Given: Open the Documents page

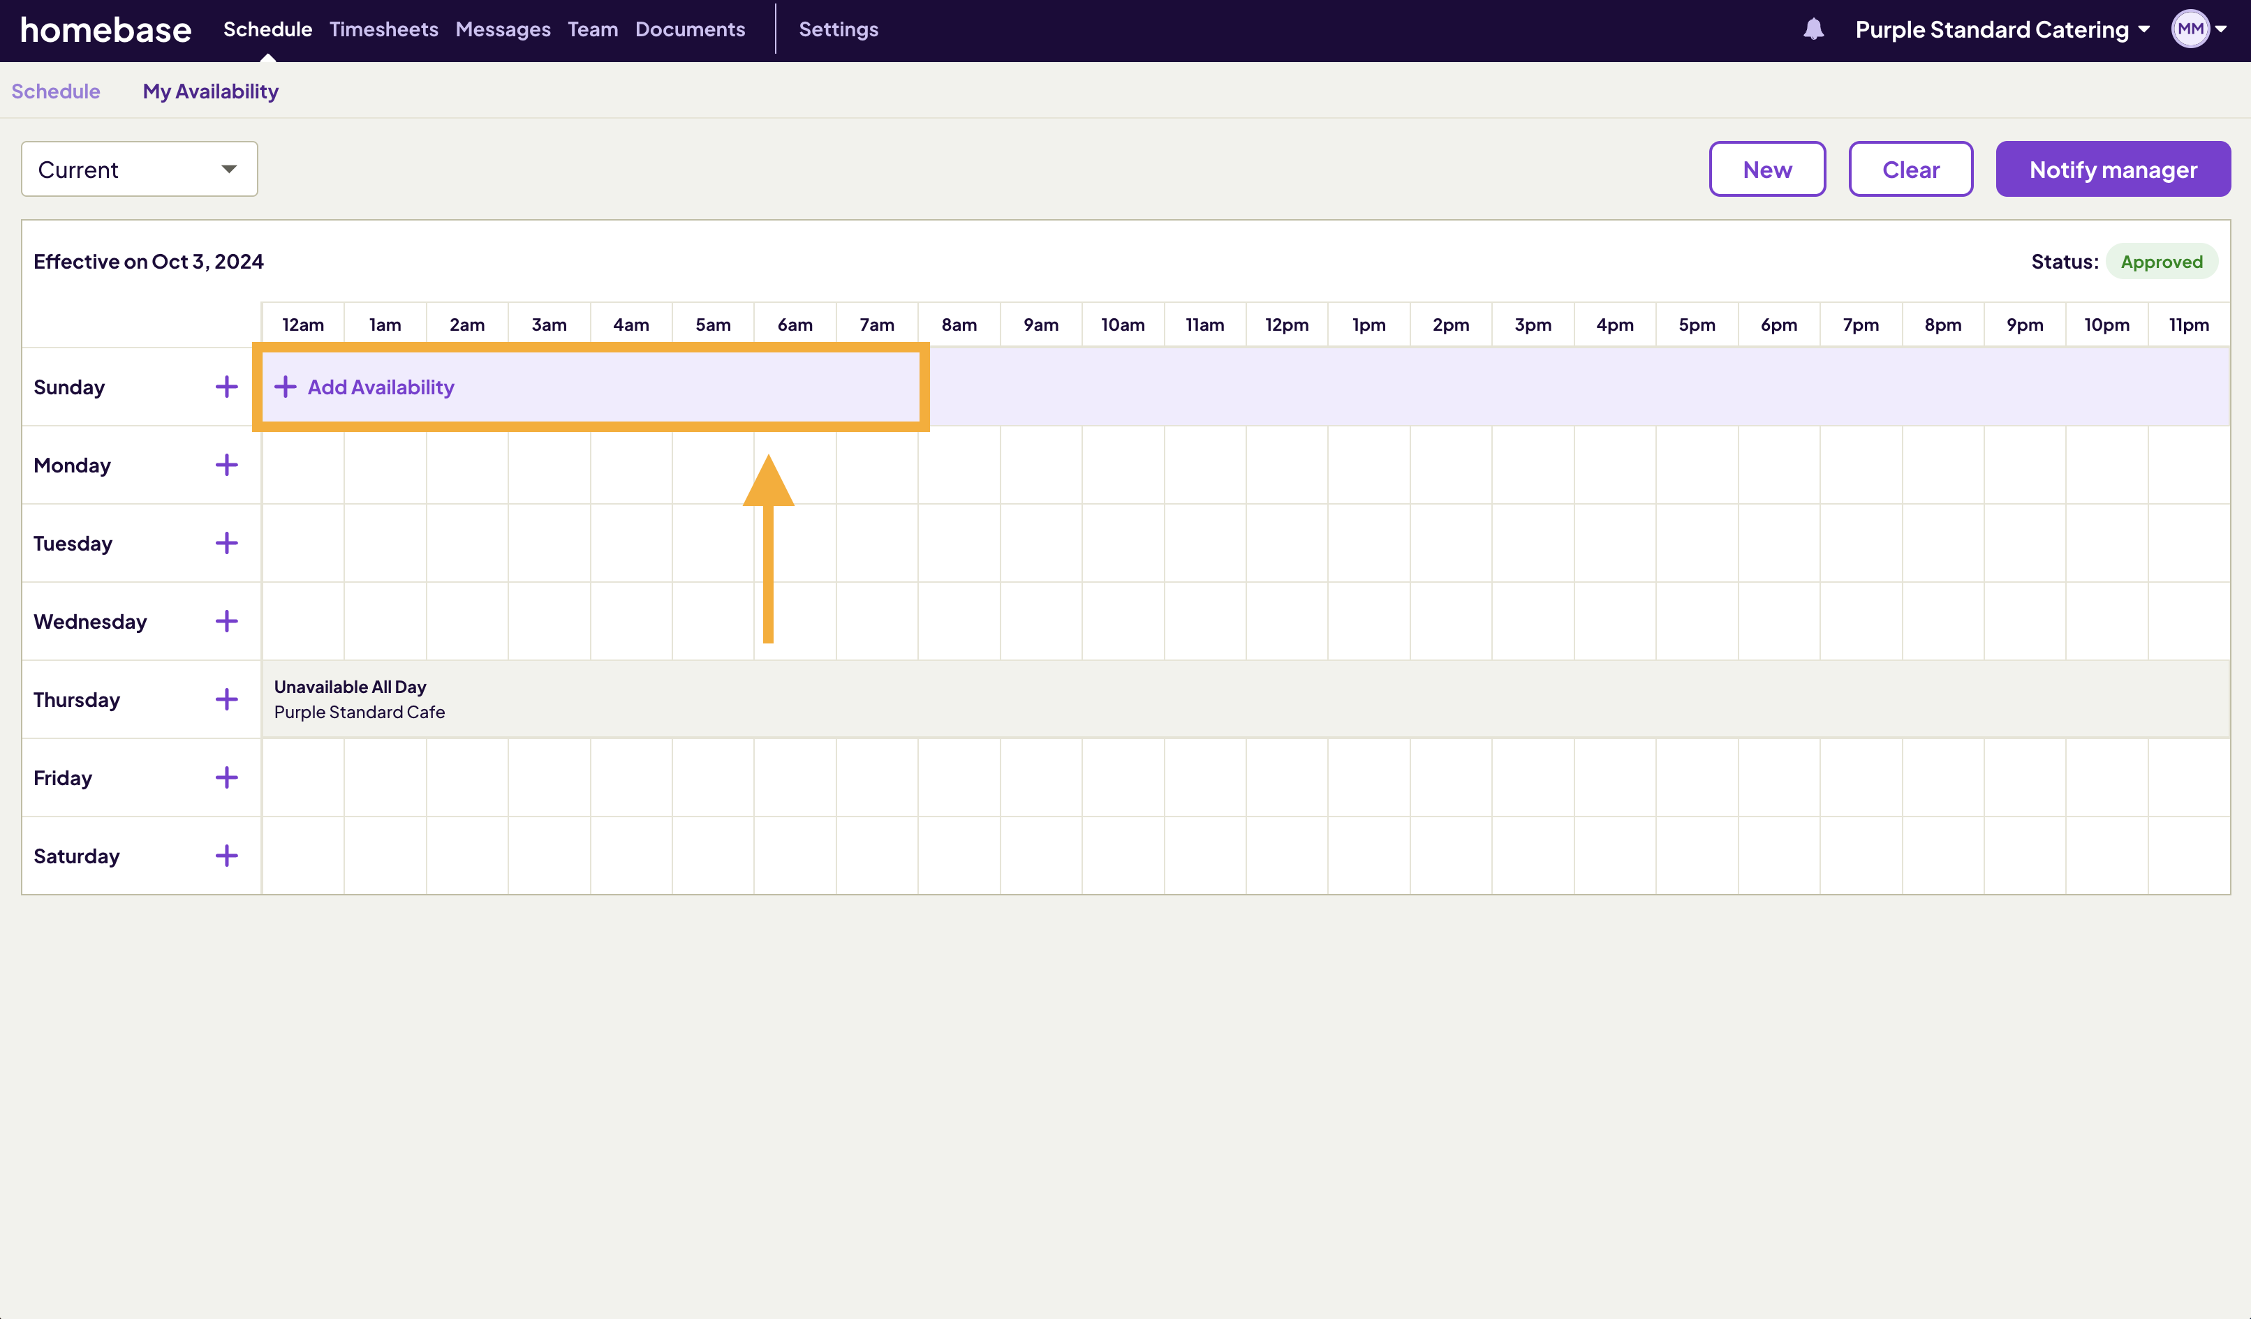Looking at the screenshot, I should coord(690,29).
